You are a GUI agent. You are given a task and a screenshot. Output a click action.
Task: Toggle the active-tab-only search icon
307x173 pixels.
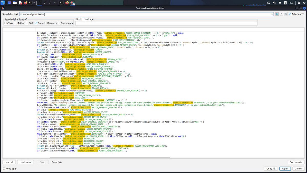286,14
